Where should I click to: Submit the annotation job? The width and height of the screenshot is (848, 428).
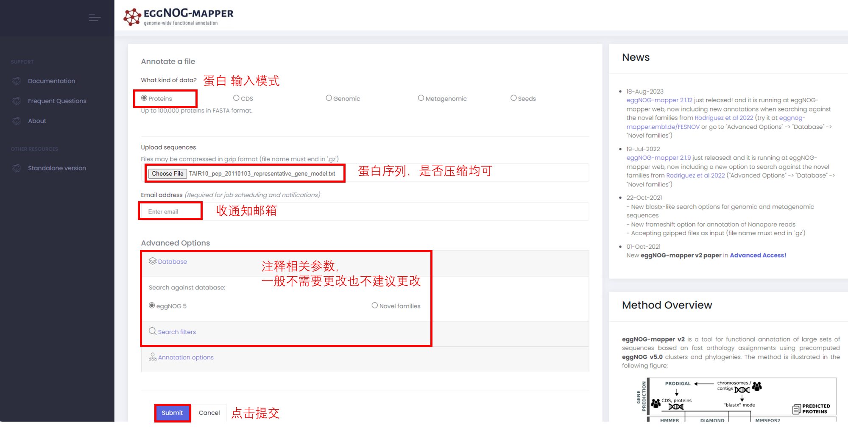click(x=172, y=413)
